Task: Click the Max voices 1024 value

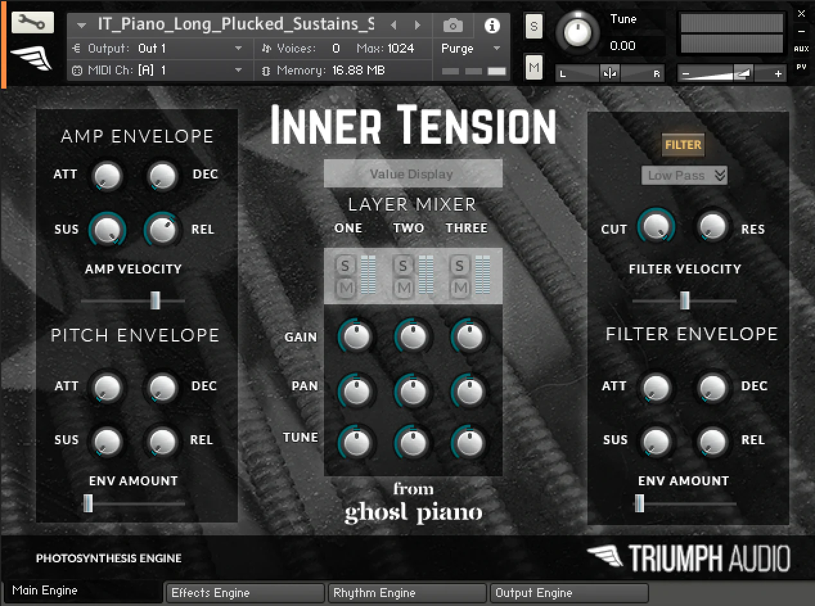Action: click(x=400, y=48)
